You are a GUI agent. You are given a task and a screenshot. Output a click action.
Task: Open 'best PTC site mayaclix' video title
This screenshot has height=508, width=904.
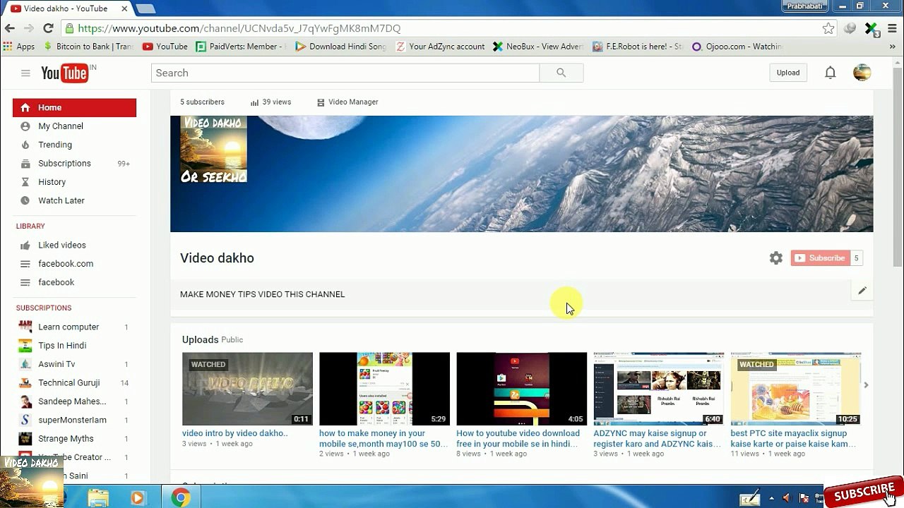pos(794,439)
